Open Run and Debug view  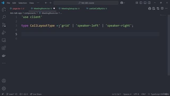pos(4,33)
